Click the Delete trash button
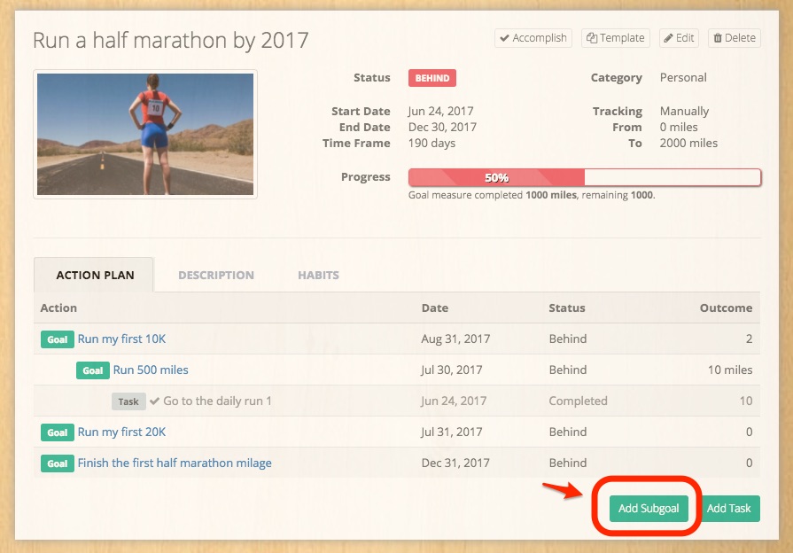 coord(733,38)
